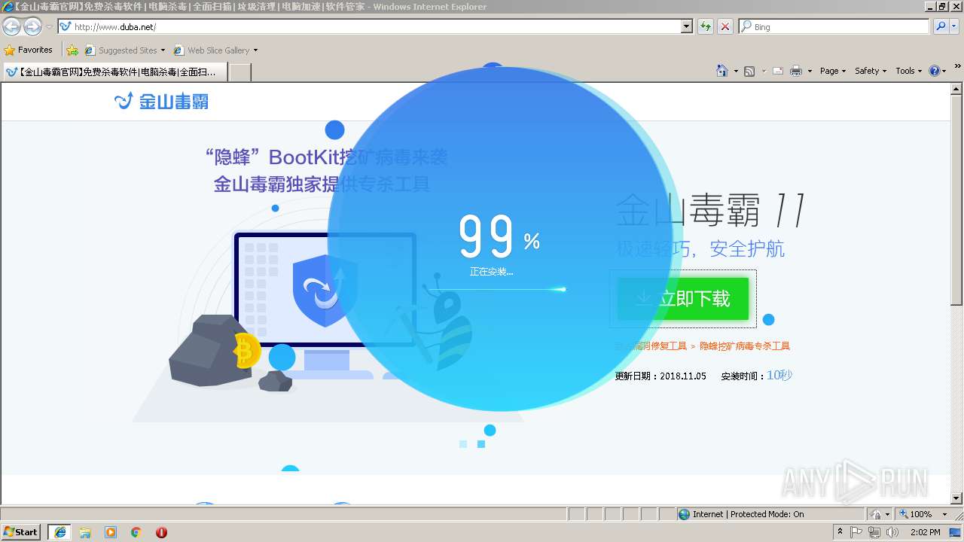Click the RSS Feeds icon

(749, 71)
